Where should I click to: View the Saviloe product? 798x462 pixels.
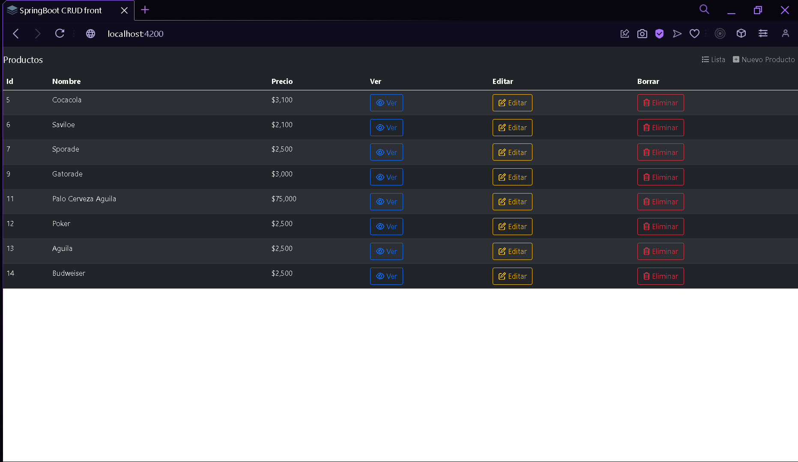(x=386, y=128)
